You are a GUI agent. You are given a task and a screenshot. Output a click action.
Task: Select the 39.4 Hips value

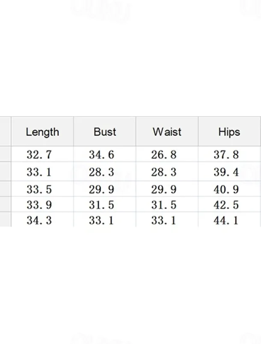click(226, 172)
